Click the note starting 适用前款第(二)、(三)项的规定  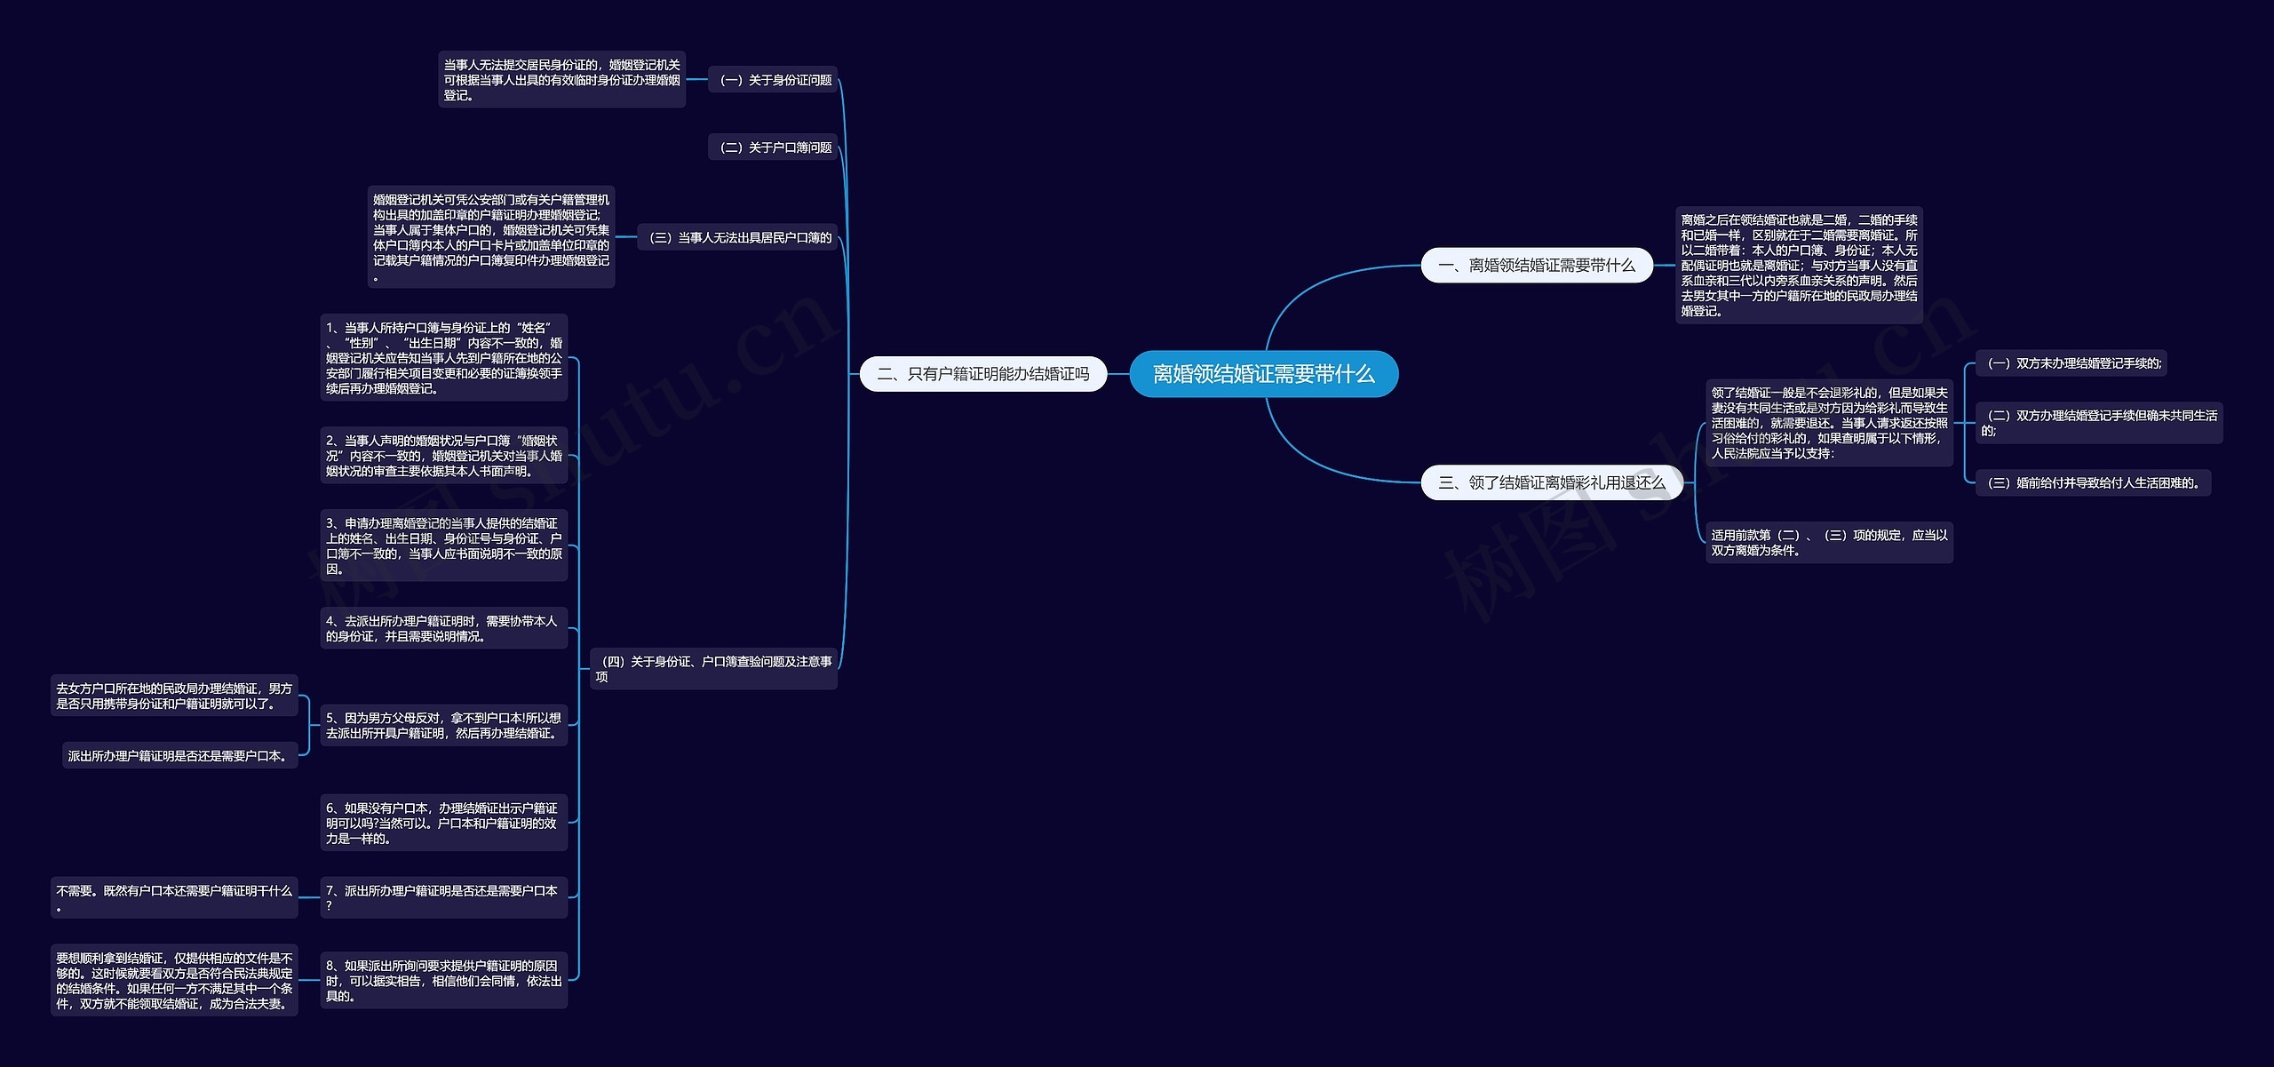1829,543
